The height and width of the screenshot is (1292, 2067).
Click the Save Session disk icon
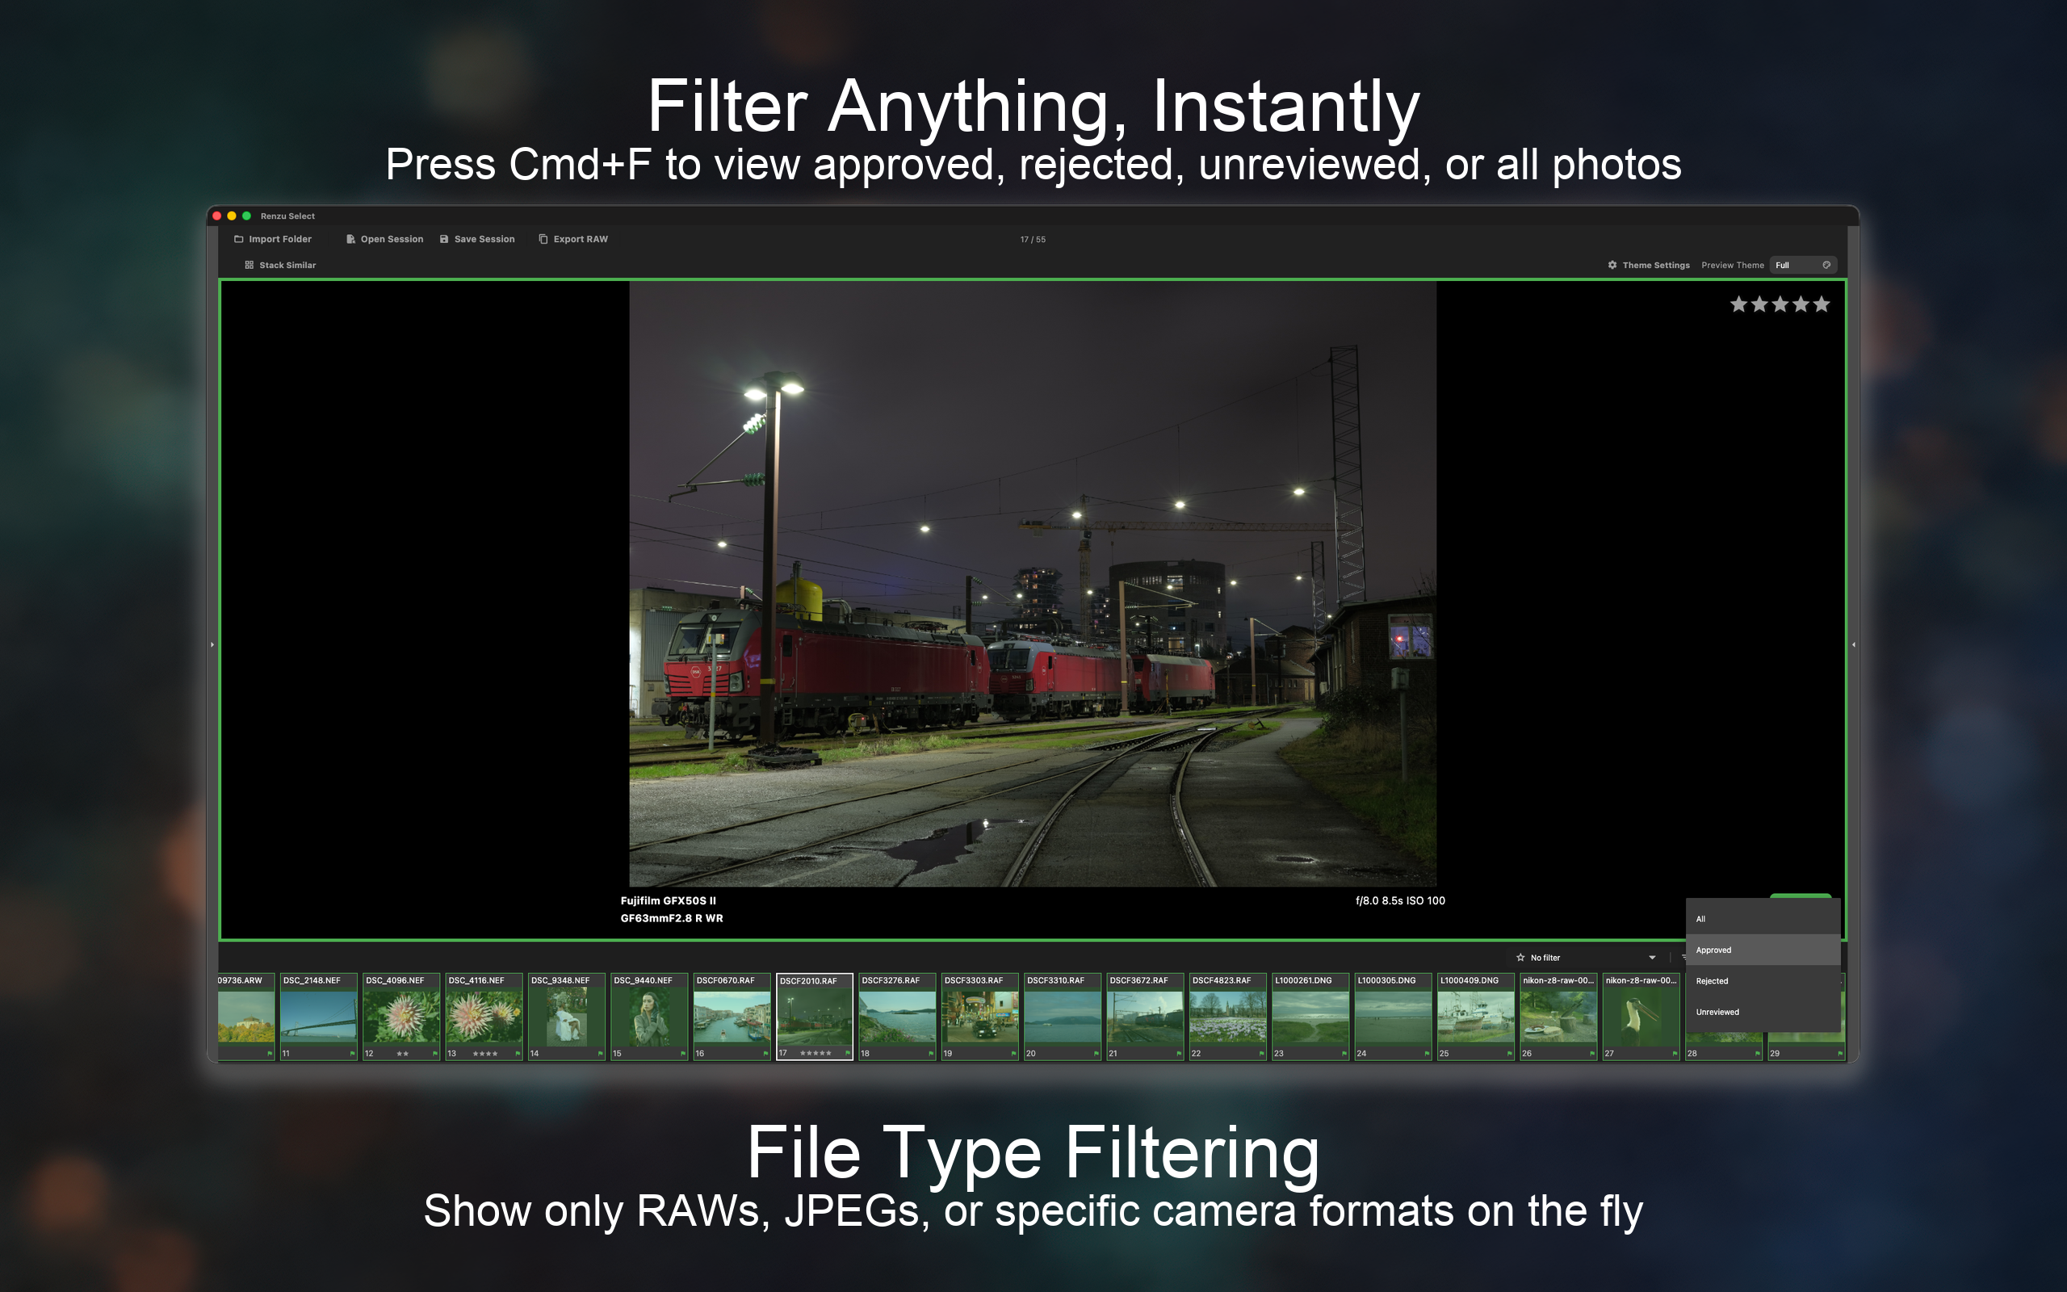click(445, 239)
